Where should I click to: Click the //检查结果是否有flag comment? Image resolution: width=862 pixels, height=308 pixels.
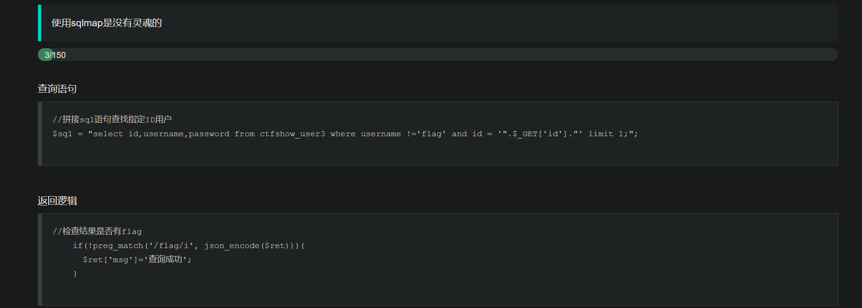(x=97, y=231)
